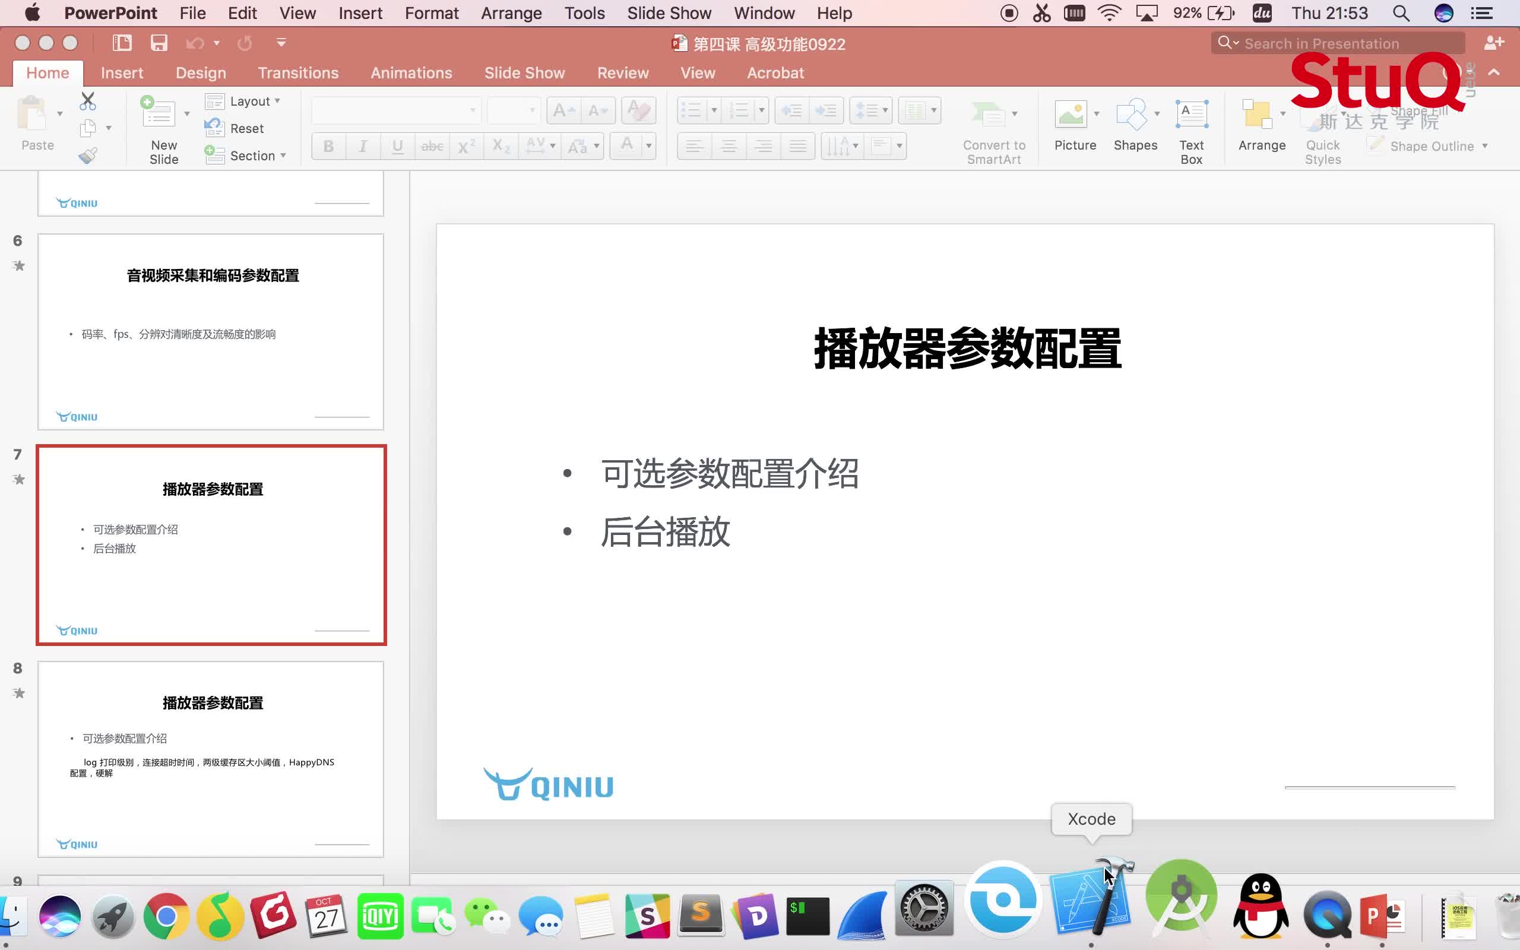Click the Cut scissors icon
Viewport: 1520px width, 950px height.
[88, 101]
